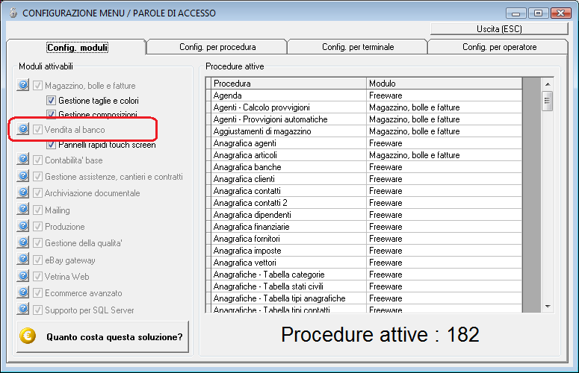This screenshot has width=579, height=373.
Task: Click scroll down arrow in procedures list
Action: [547, 307]
